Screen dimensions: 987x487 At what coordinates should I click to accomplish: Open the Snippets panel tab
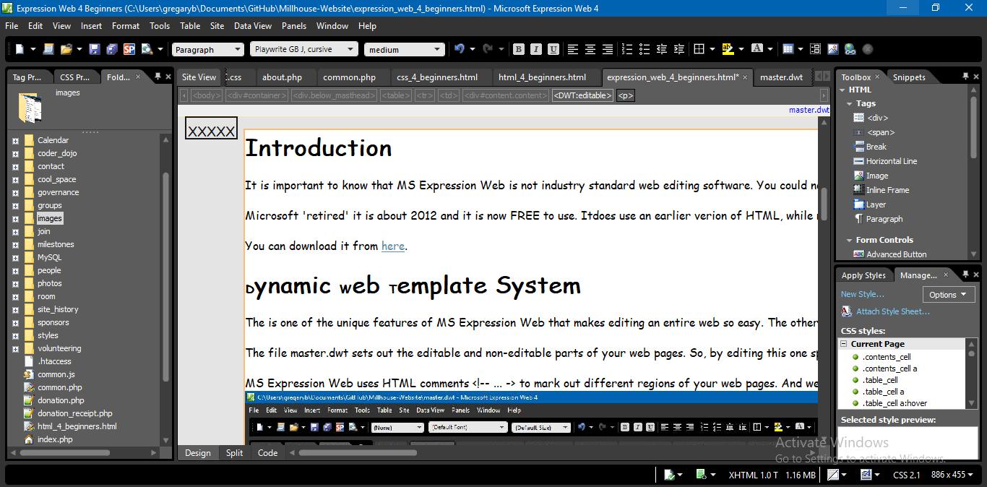pyautogui.click(x=909, y=77)
